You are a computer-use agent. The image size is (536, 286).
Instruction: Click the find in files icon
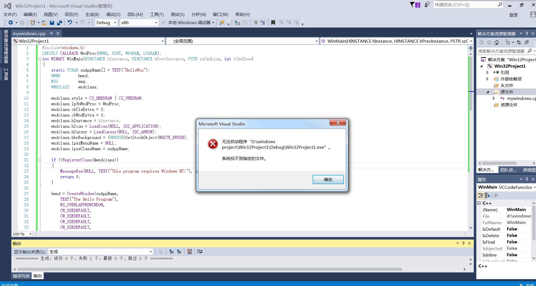point(222,23)
